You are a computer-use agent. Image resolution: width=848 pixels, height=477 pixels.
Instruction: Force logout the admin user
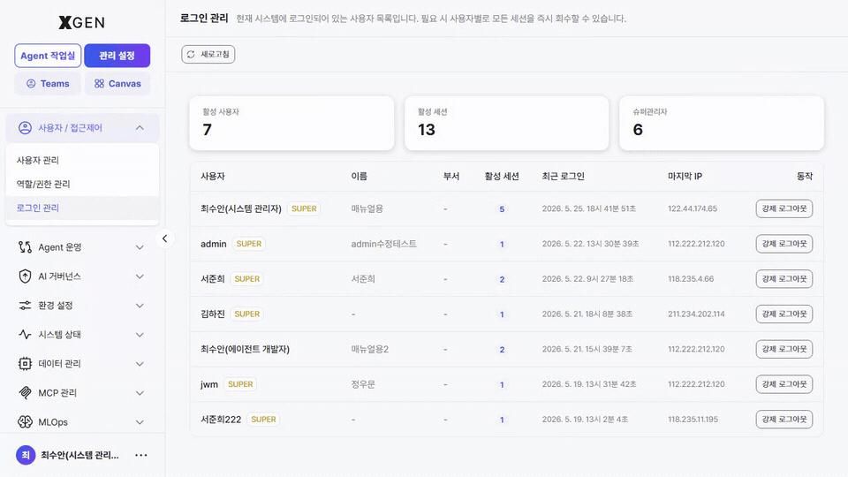[x=784, y=244]
